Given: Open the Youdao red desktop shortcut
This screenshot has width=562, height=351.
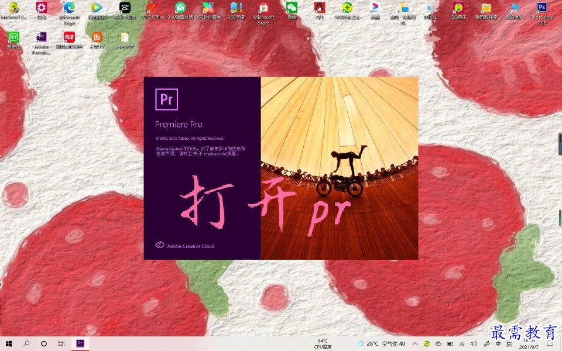Looking at the screenshot, I should click(69, 40).
